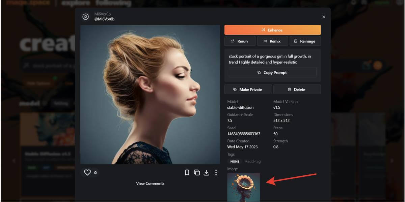
Task: Bookmark the image
Action: pyautogui.click(x=187, y=172)
